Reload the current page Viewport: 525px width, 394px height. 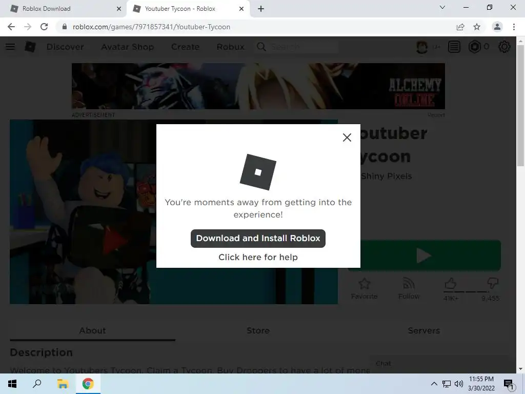click(44, 27)
